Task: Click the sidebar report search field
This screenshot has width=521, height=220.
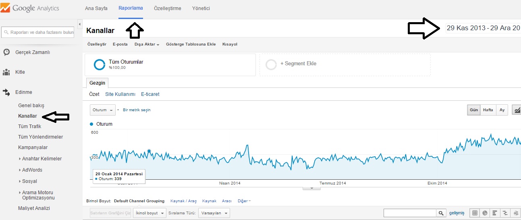Action: (39, 32)
